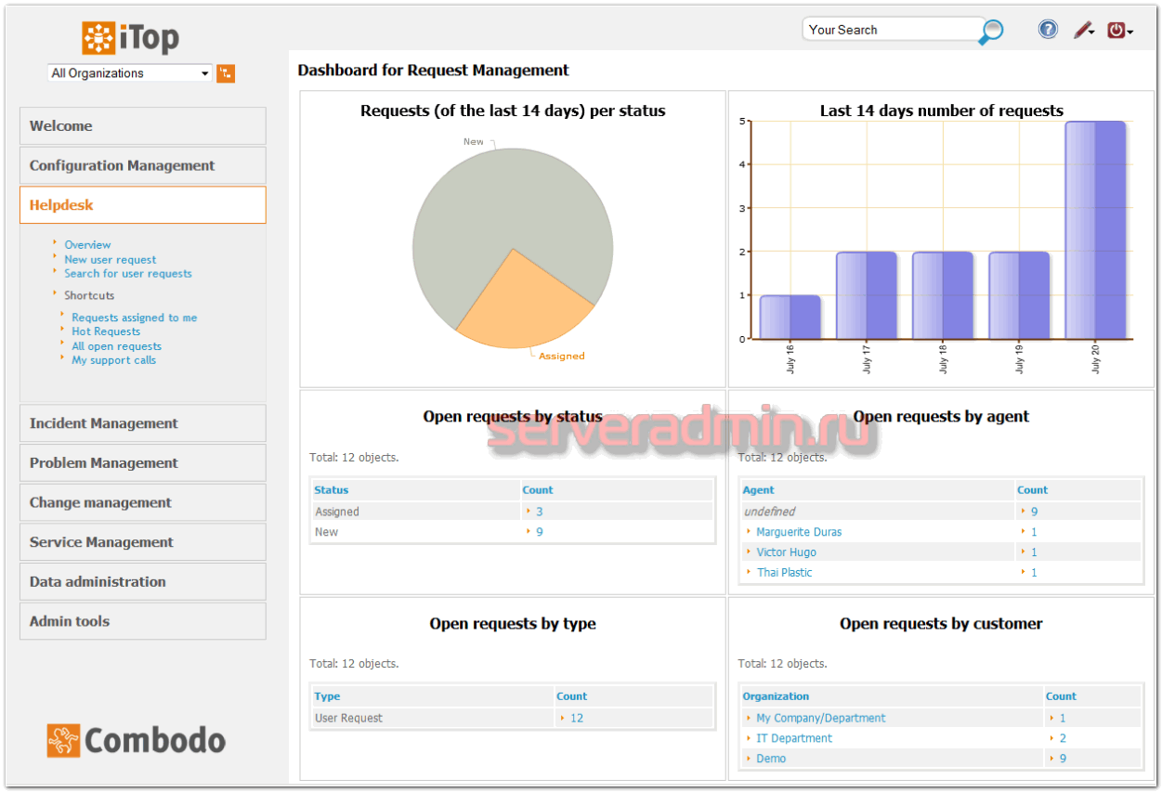The width and height of the screenshot is (1162, 792).
Task: Open the Hot Requests shortcut
Action: tap(106, 331)
